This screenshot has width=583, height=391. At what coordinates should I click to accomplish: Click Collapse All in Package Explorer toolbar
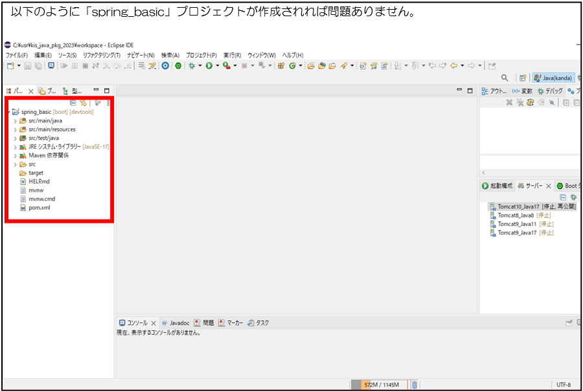(x=73, y=102)
